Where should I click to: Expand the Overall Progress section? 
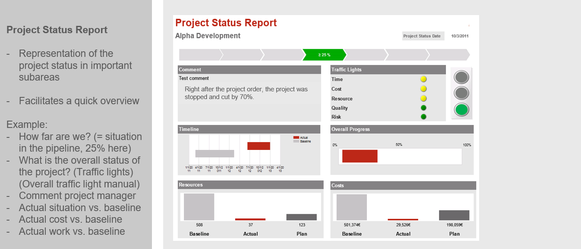[402, 129]
